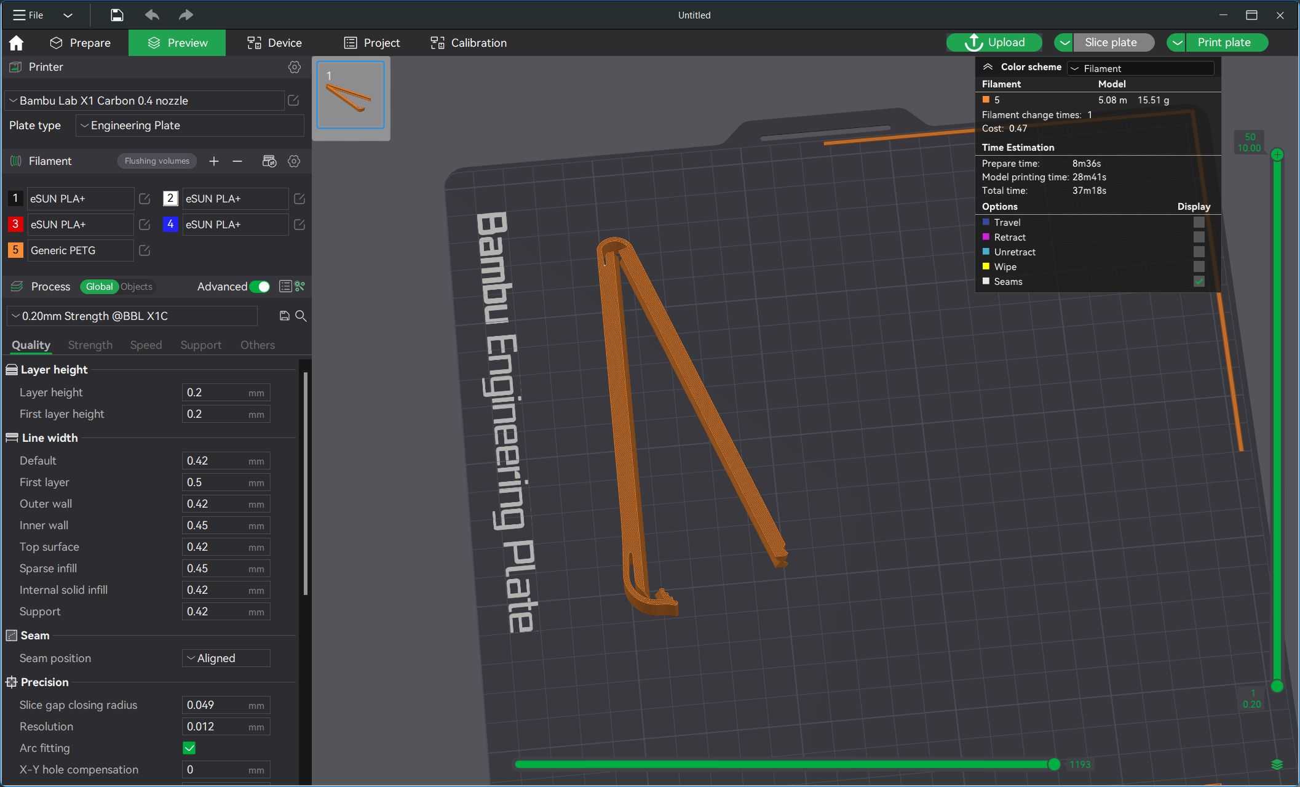Viewport: 1300px width, 787px height.
Task: Go to the home screen icon
Action: click(17, 42)
